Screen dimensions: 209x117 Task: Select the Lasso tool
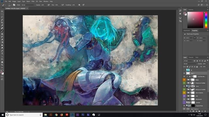2,17
